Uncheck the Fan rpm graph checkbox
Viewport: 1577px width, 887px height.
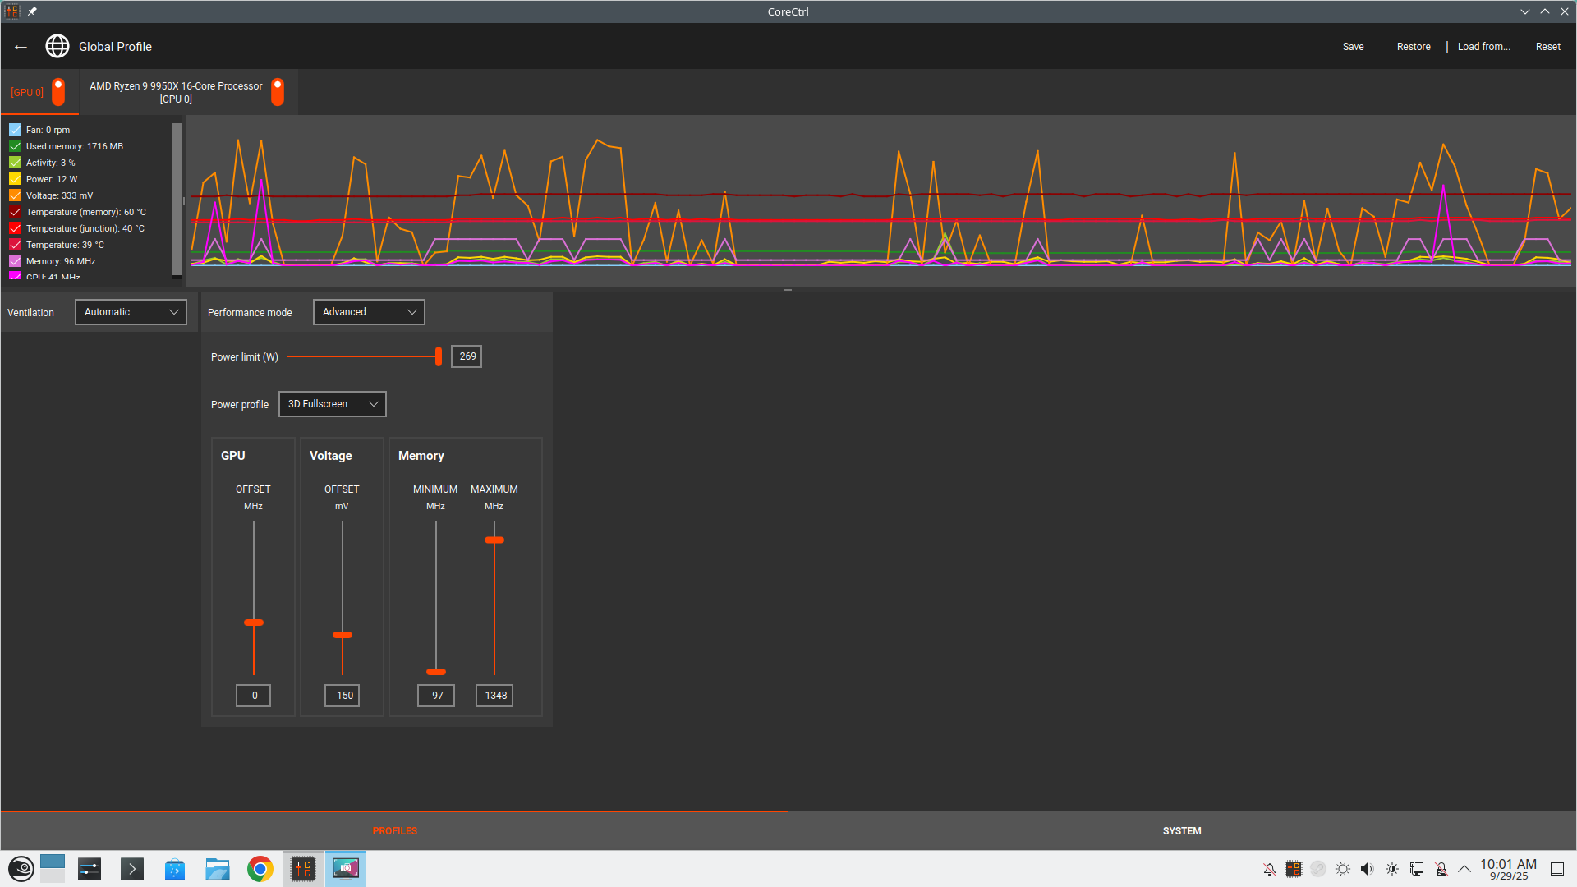point(15,130)
